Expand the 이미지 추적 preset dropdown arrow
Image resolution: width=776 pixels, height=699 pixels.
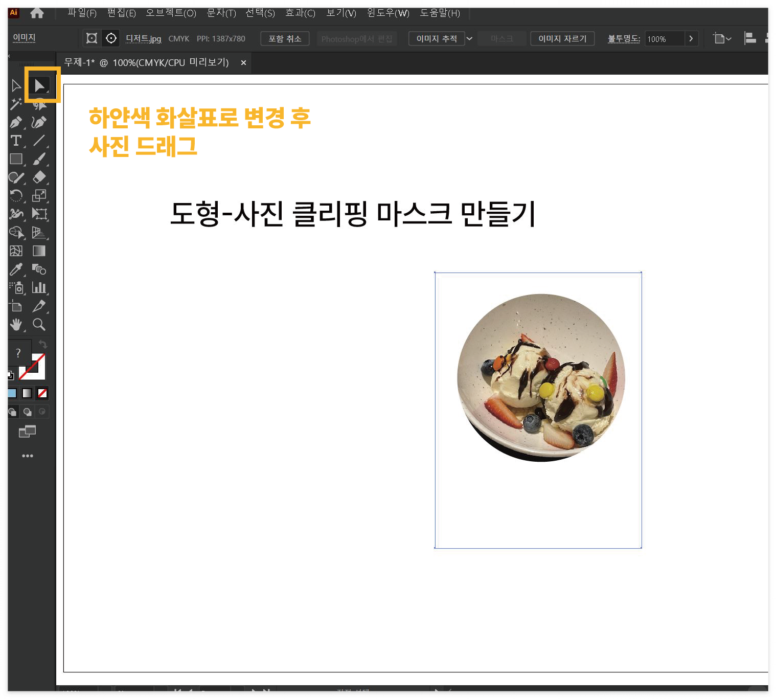click(469, 39)
